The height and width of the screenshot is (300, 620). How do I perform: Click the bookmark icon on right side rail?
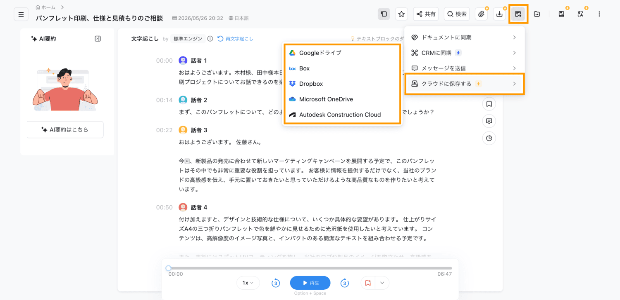[489, 104]
